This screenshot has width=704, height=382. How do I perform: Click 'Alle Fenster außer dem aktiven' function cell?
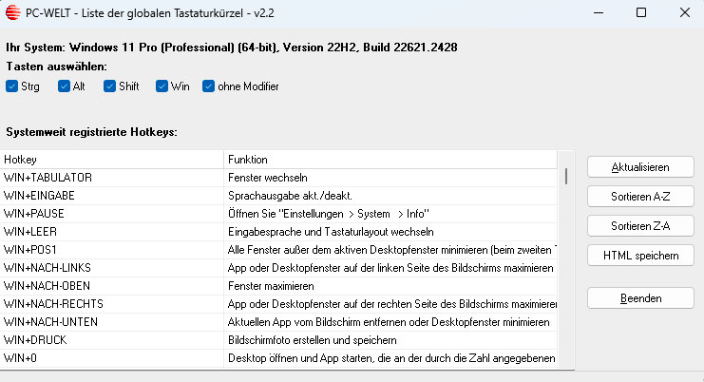pos(390,250)
